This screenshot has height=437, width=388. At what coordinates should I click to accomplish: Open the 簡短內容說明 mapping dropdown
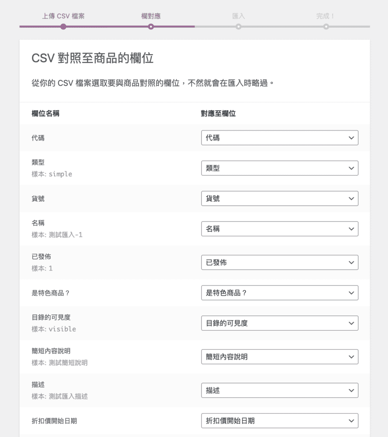(x=279, y=356)
